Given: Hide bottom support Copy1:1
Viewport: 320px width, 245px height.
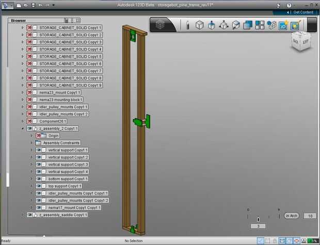Looking at the screenshot, I should (39, 179).
